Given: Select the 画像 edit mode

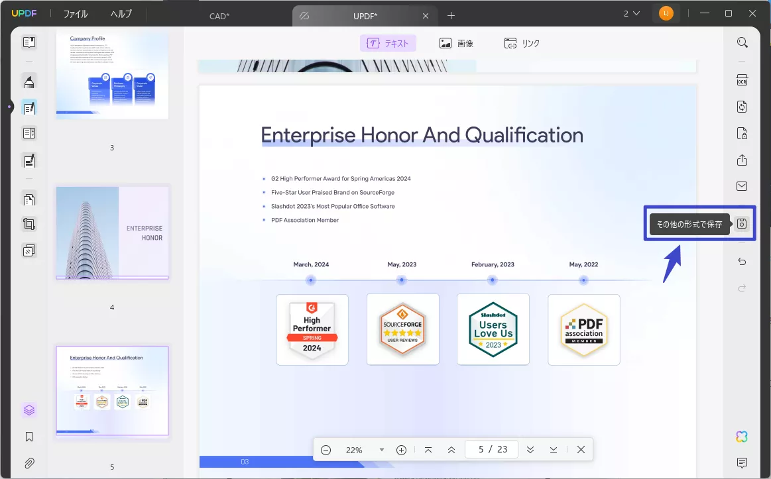Looking at the screenshot, I should (456, 43).
